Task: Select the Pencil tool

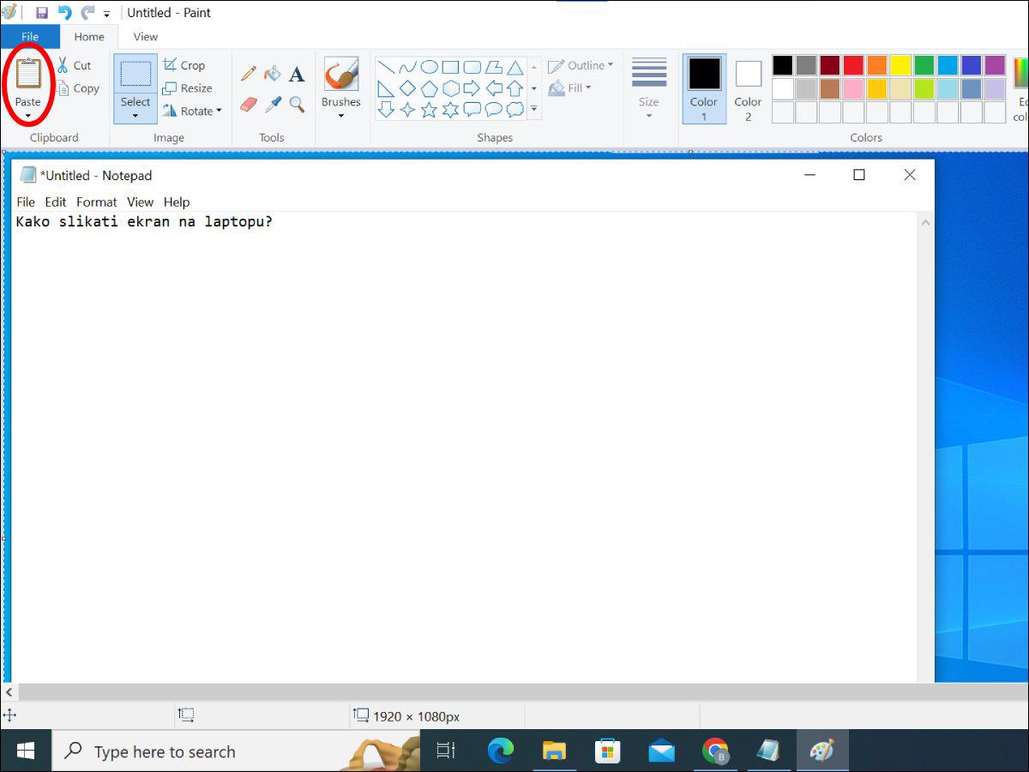Action: tap(249, 74)
